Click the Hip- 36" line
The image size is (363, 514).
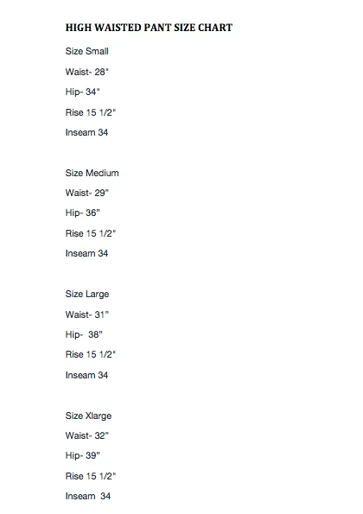pyautogui.click(x=83, y=213)
